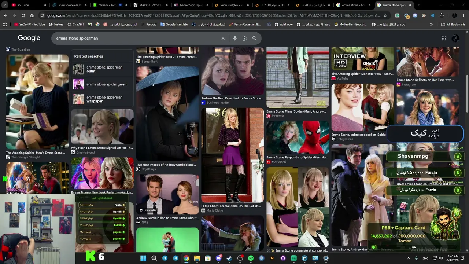Click 'Andrew Garfield lied to Emma Stone about' caption
The image size is (469, 264).
tap(167, 218)
